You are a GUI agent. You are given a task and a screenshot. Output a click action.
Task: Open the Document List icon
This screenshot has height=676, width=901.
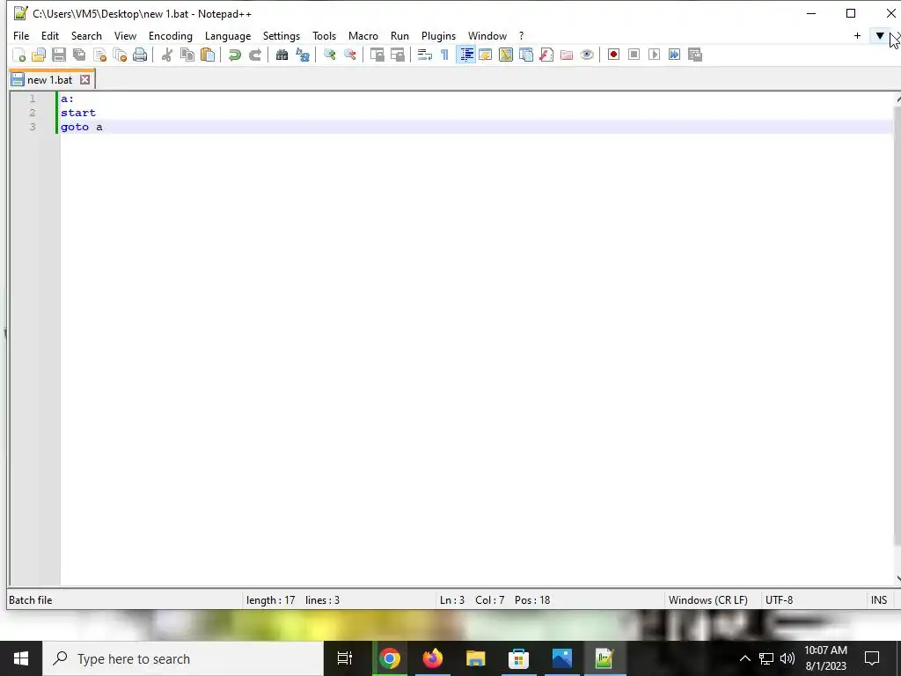(526, 55)
